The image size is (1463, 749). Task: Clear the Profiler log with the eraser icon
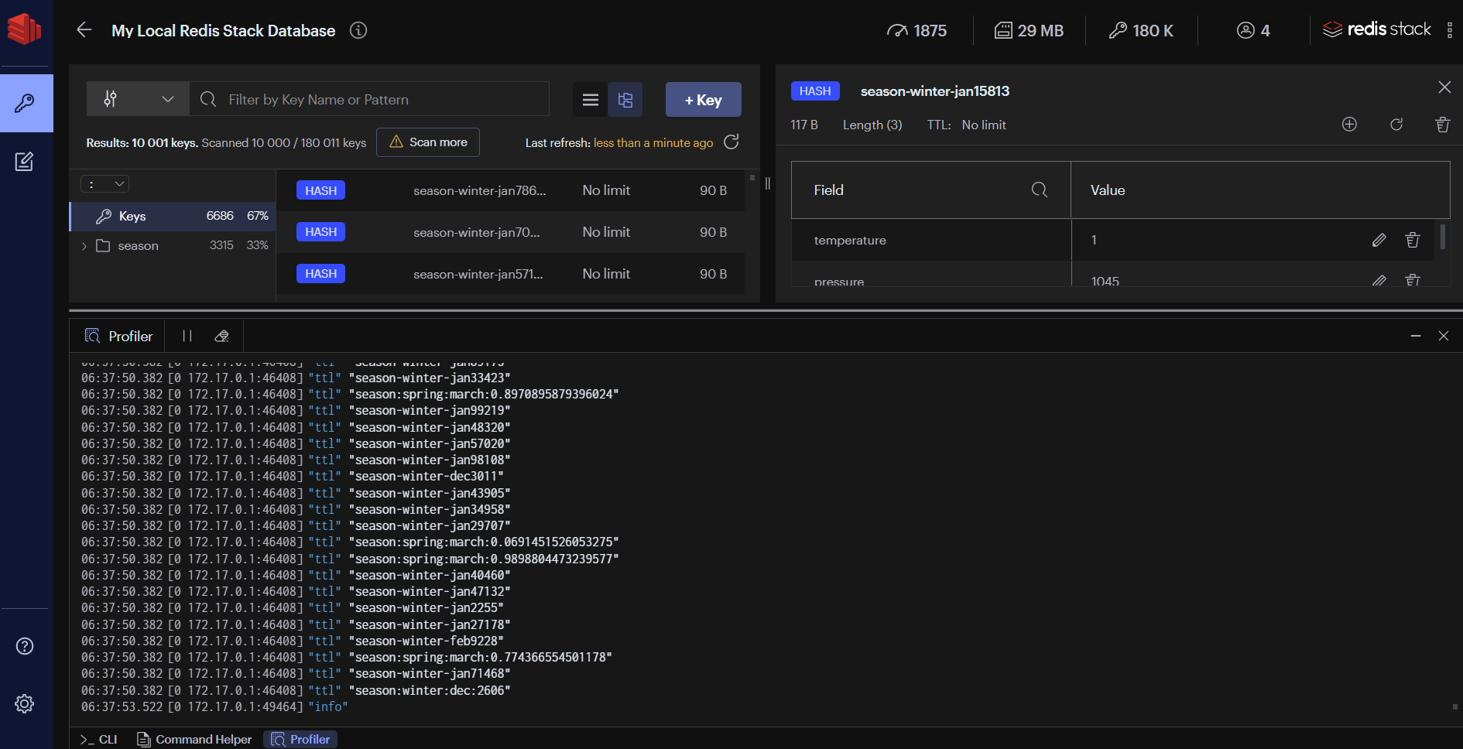[x=221, y=336]
